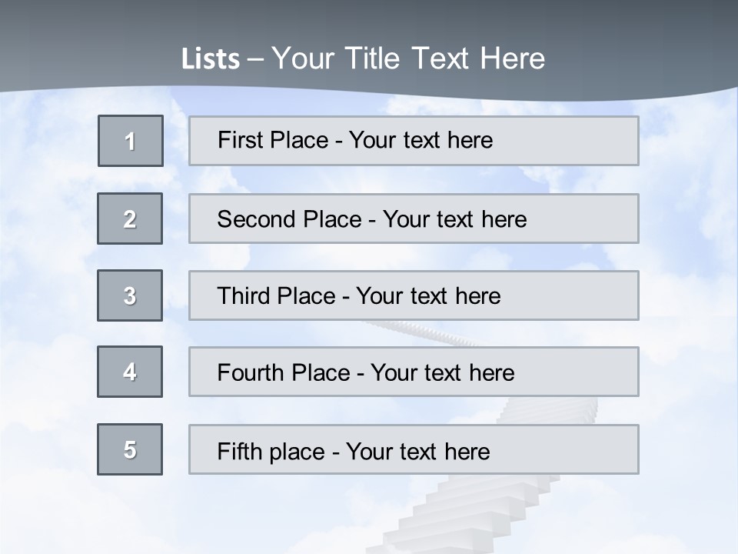
Task: Select the number 1 box
Action: coord(131,141)
